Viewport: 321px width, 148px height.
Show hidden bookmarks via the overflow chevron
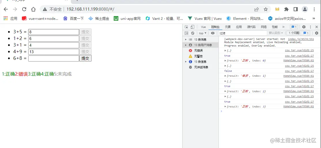(314, 19)
